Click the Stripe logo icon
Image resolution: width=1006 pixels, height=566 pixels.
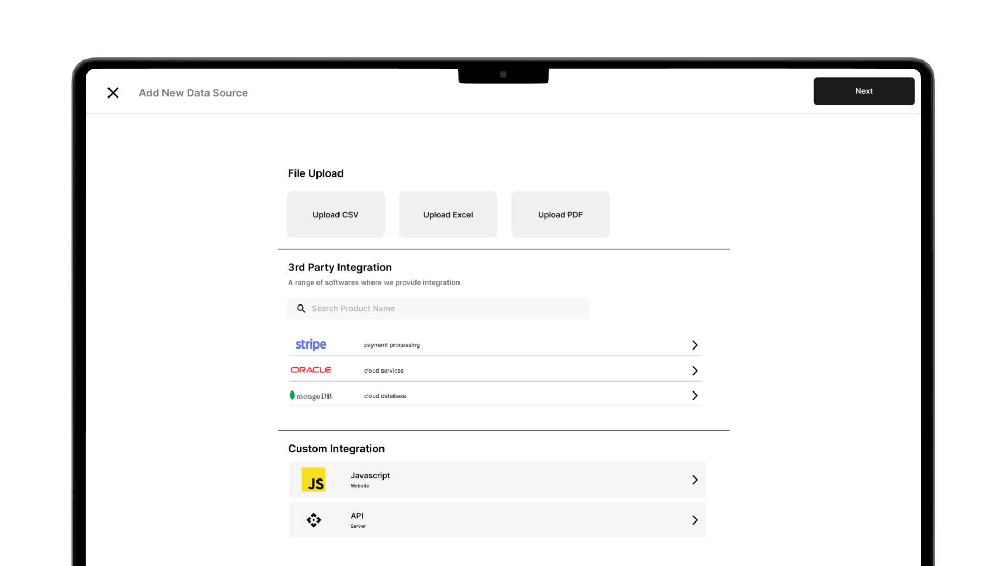click(310, 344)
